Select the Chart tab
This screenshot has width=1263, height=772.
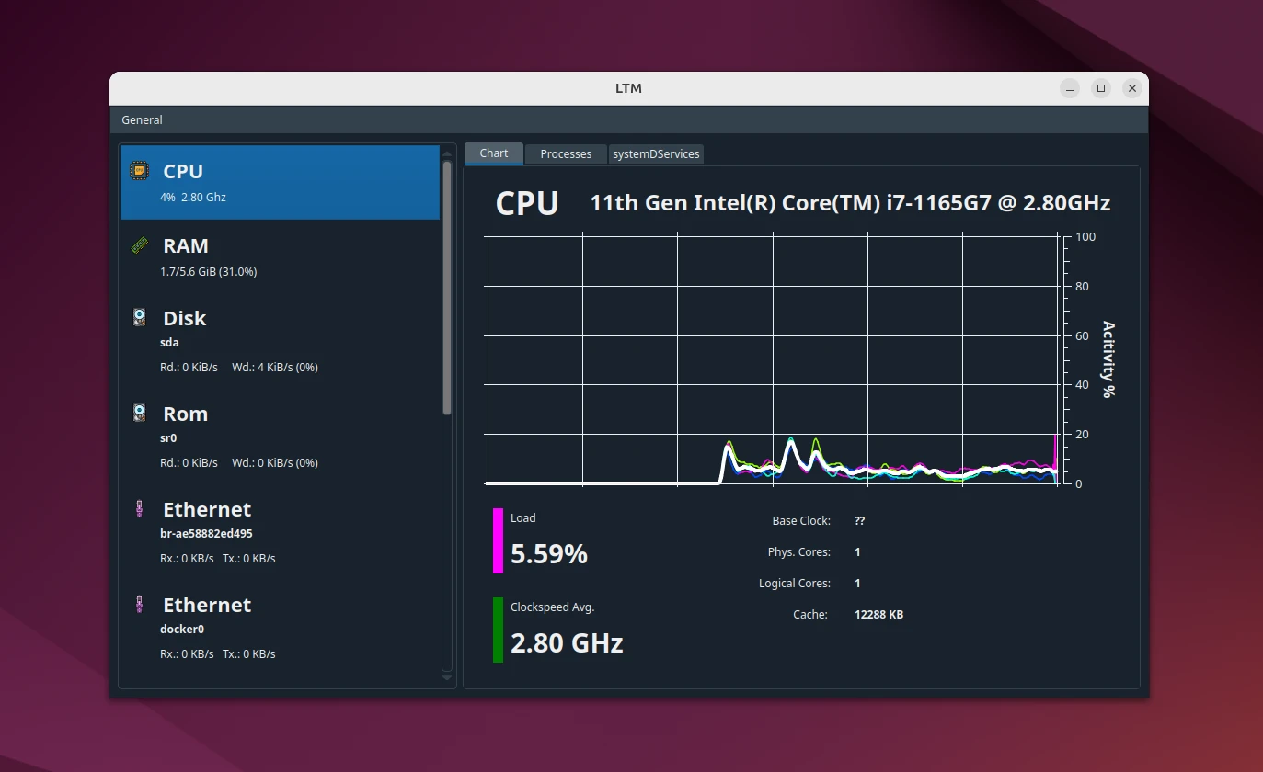click(493, 153)
